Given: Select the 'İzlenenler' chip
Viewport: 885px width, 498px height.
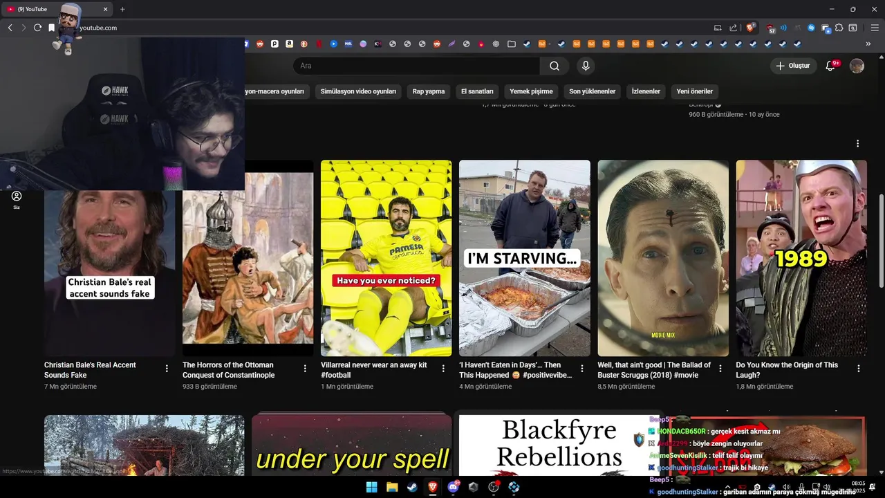Looking at the screenshot, I should coord(646,91).
